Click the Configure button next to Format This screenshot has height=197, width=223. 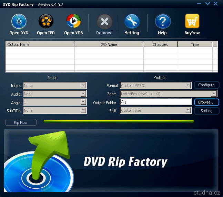click(x=206, y=85)
